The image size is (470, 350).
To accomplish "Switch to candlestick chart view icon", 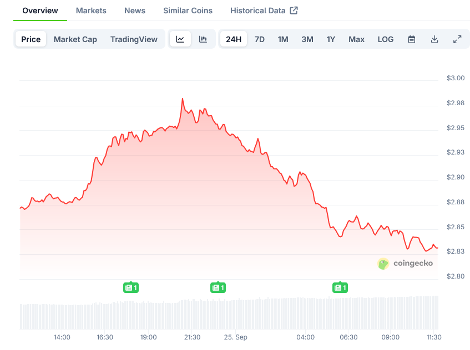I will click(x=203, y=39).
